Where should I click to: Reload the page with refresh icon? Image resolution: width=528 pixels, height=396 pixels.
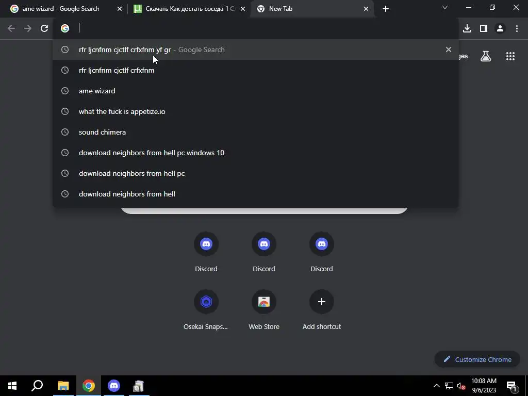44,28
